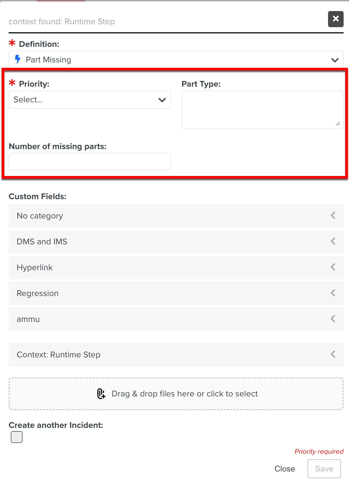The width and height of the screenshot is (349, 493).
Task: Click the paperclip attach file icon
Action: coord(101,394)
